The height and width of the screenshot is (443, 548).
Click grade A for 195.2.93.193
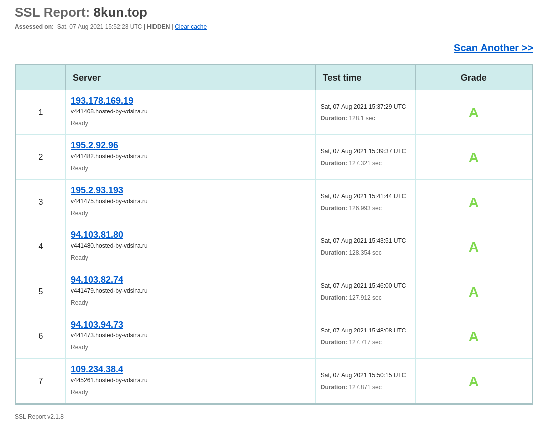coord(474,203)
